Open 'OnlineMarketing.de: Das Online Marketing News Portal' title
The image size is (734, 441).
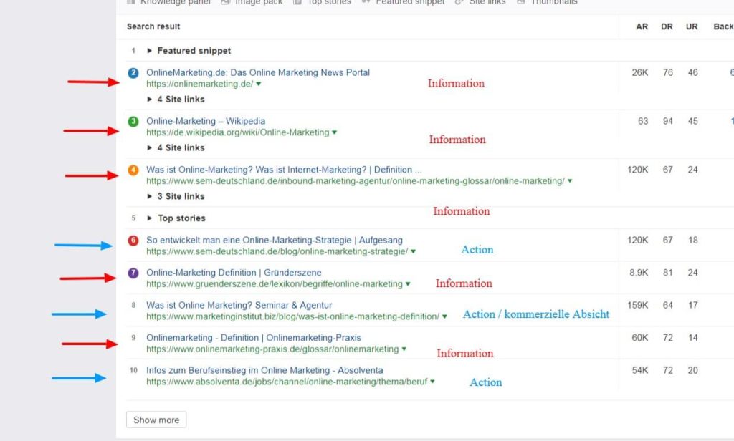[258, 72]
